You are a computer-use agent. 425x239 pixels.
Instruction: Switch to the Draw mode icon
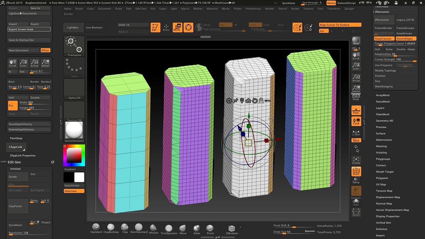(x=166, y=27)
